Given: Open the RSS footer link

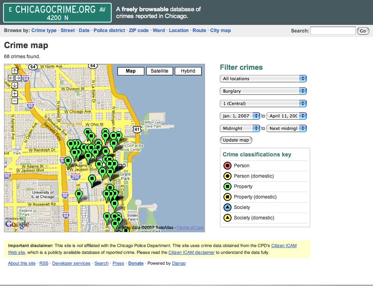Looking at the screenshot, I should pyautogui.click(x=44, y=263).
